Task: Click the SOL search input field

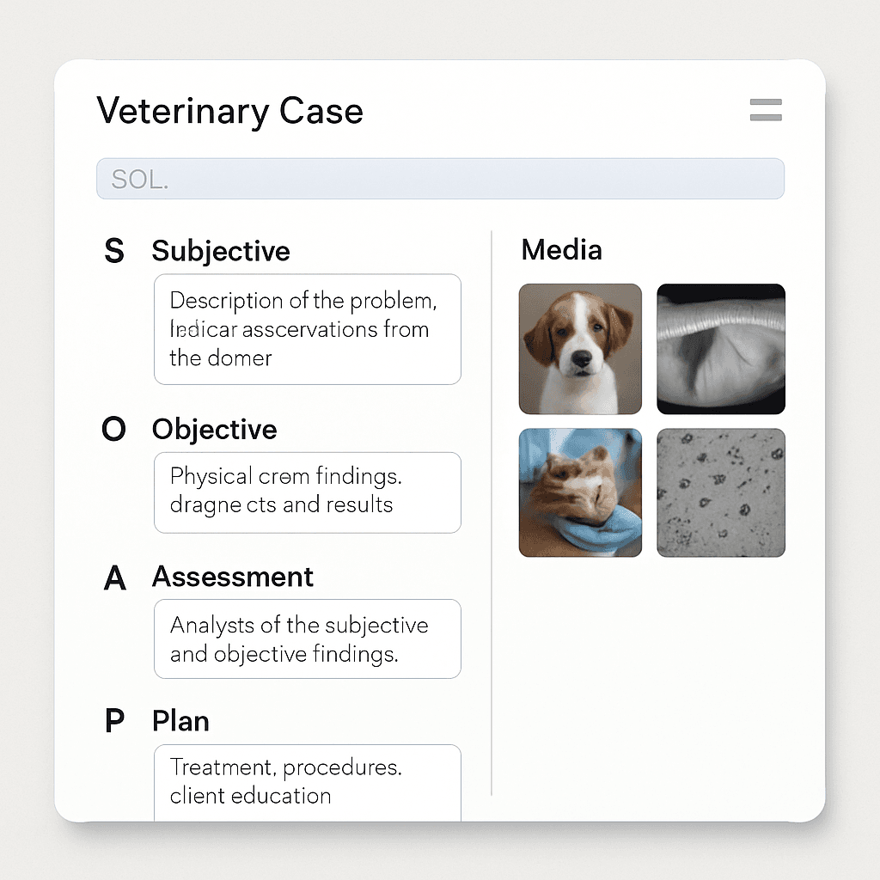Action: pos(440,178)
